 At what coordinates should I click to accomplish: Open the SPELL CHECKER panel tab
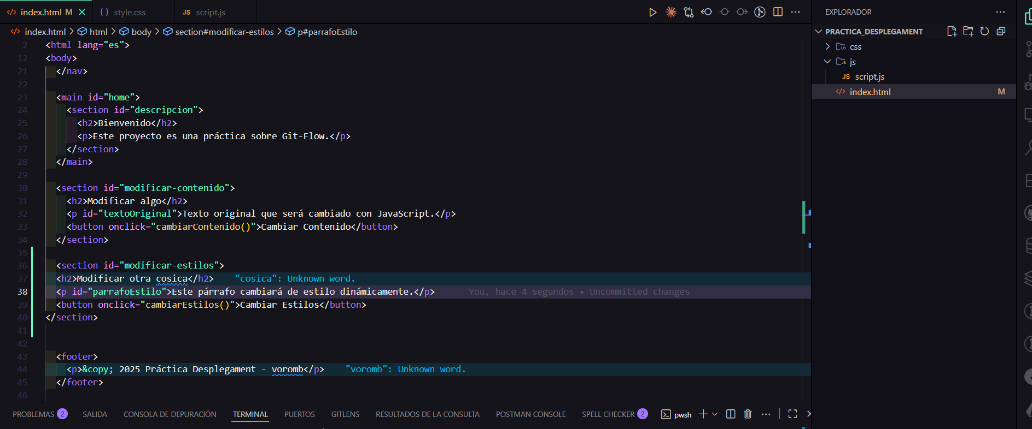[608, 414]
